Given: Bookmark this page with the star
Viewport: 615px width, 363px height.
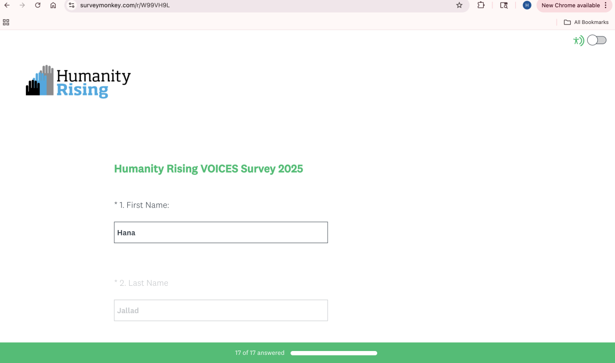Looking at the screenshot, I should [x=459, y=5].
